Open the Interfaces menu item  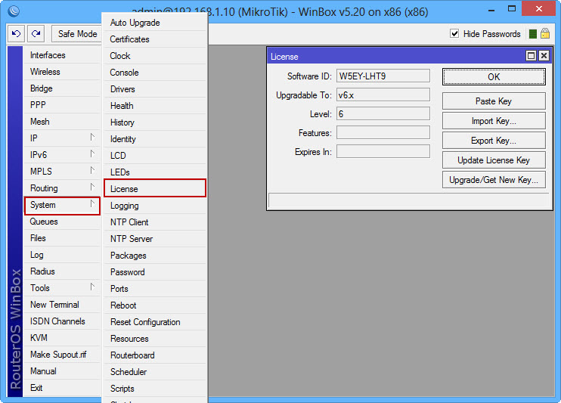pyautogui.click(x=62, y=55)
